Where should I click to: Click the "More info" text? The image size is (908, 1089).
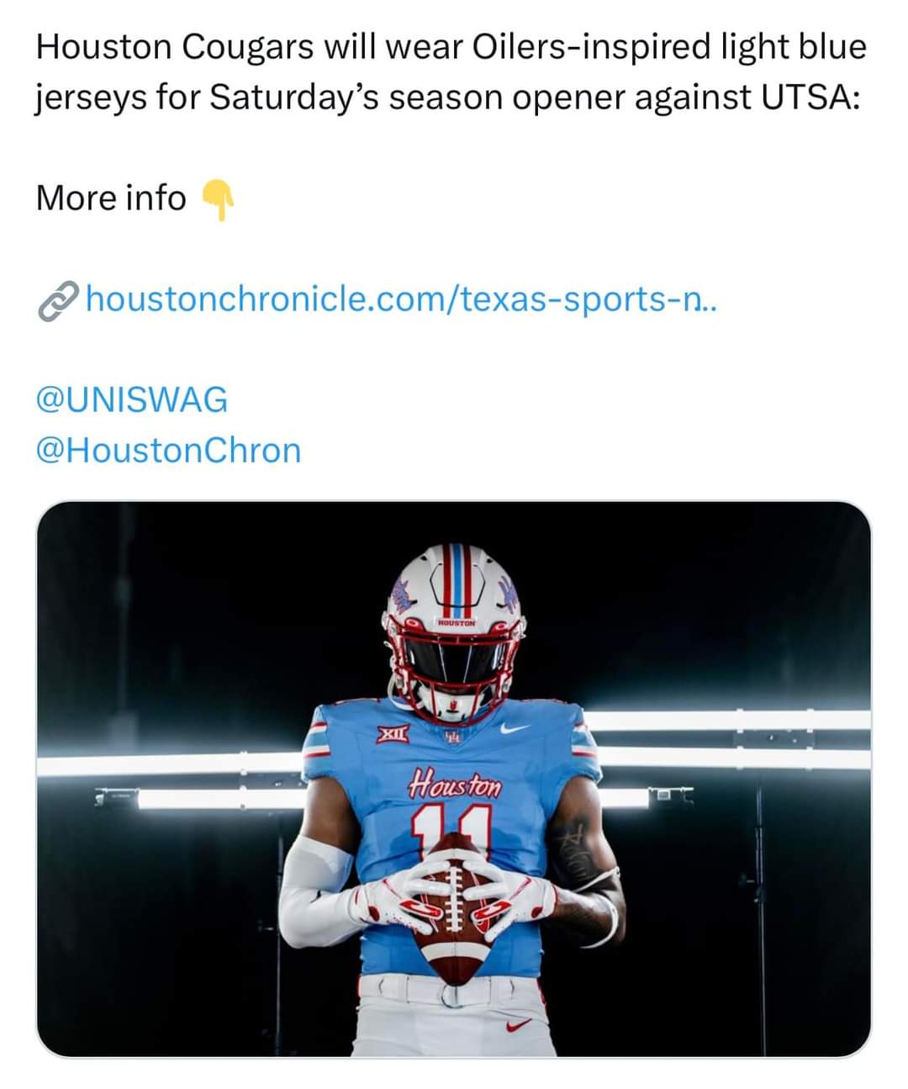(x=111, y=198)
